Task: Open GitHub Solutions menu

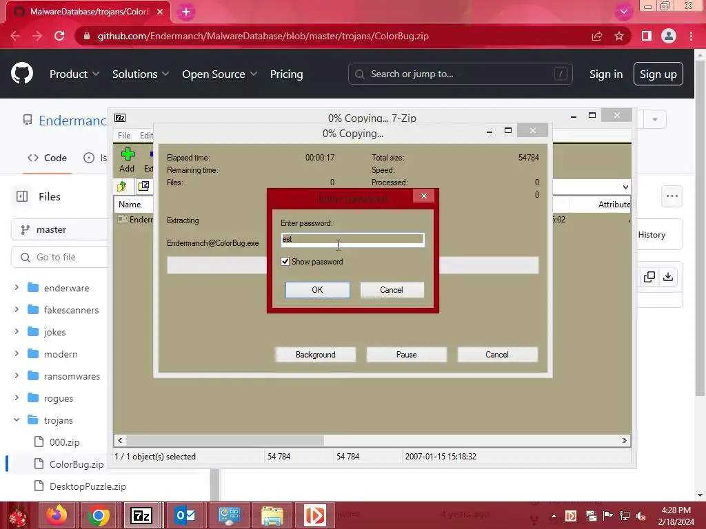Action: pos(141,74)
